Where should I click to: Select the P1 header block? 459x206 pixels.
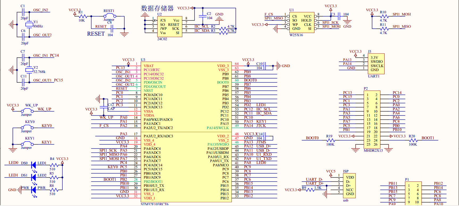coord(413,194)
